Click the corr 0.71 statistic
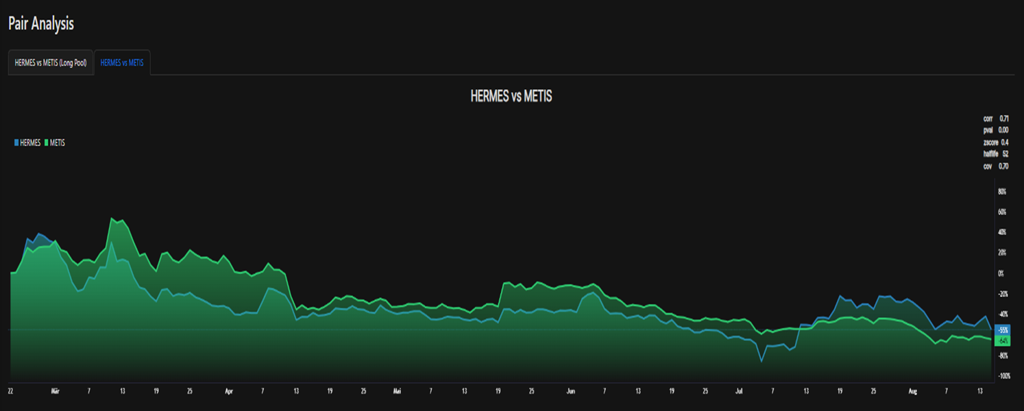This screenshot has height=411, width=1024. click(995, 119)
